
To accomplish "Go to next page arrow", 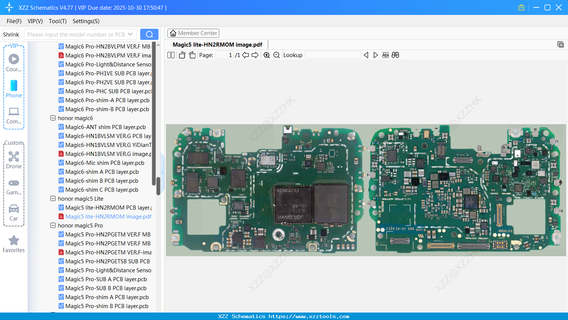I will [255, 55].
